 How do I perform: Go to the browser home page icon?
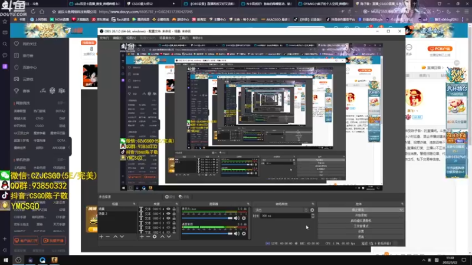click(42, 11)
